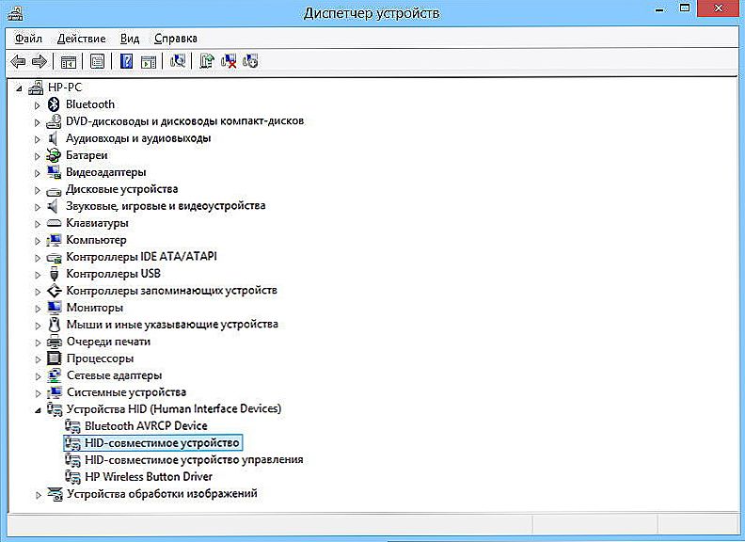Toggle the action pane toolbar icon
The height and width of the screenshot is (542, 745).
(x=149, y=62)
